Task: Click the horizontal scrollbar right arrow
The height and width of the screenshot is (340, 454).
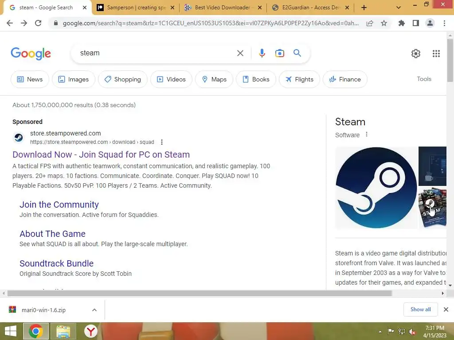Action: click(x=443, y=293)
